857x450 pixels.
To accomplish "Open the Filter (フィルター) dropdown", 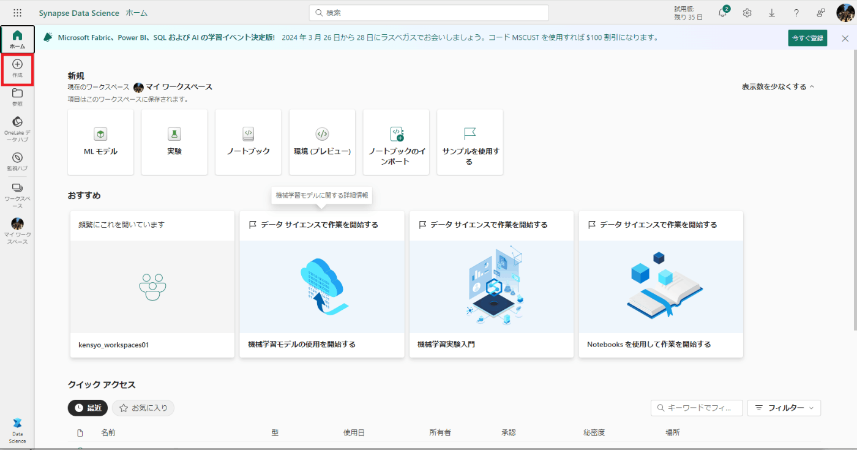I will (x=784, y=408).
